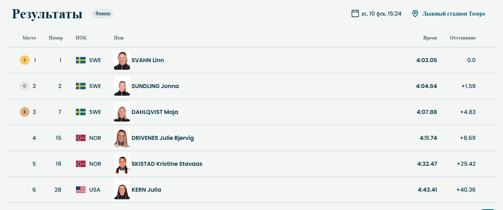Click the Место column header
Image resolution: width=503 pixels, height=210 pixels.
click(29, 38)
